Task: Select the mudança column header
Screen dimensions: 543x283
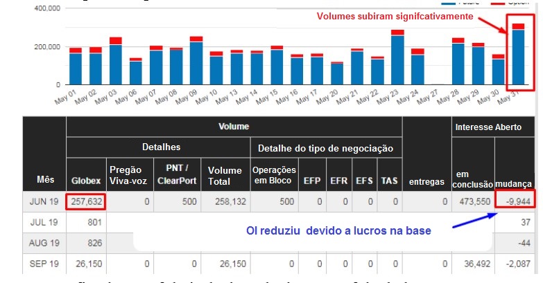Action: coord(515,185)
